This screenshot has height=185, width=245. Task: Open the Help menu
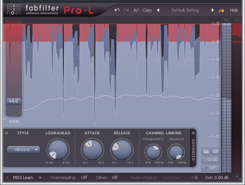click(x=234, y=10)
